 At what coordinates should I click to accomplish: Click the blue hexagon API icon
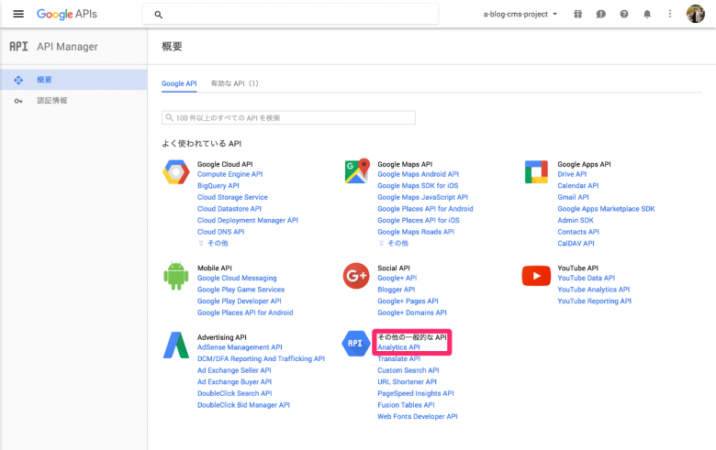tap(355, 344)
